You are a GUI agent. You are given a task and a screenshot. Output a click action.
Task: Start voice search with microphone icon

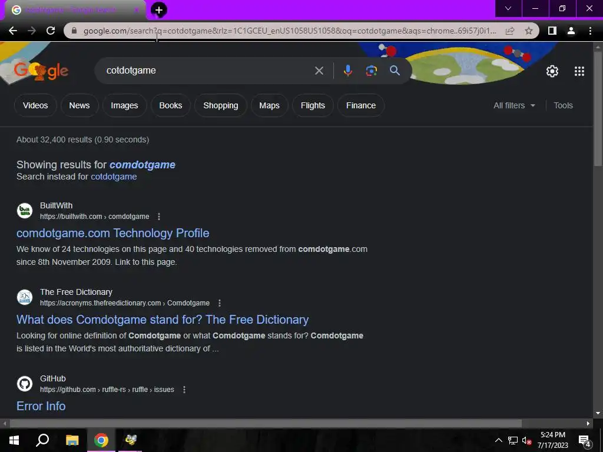coord(348,71)
